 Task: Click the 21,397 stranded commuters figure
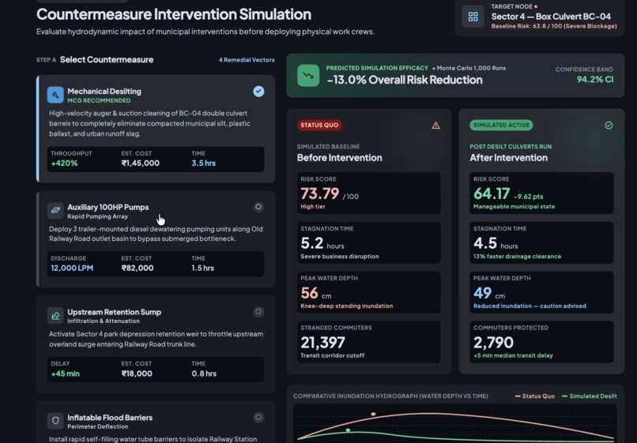(323, 343)
